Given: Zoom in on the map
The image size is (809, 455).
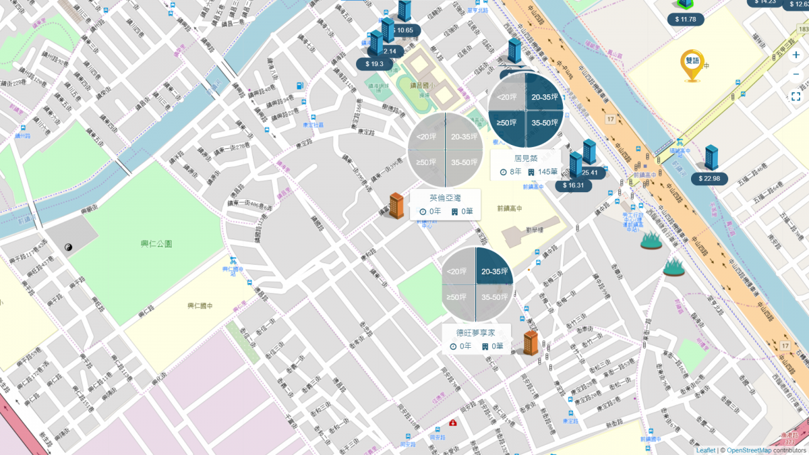Looking at the screenshot, I should coord(796,55).
